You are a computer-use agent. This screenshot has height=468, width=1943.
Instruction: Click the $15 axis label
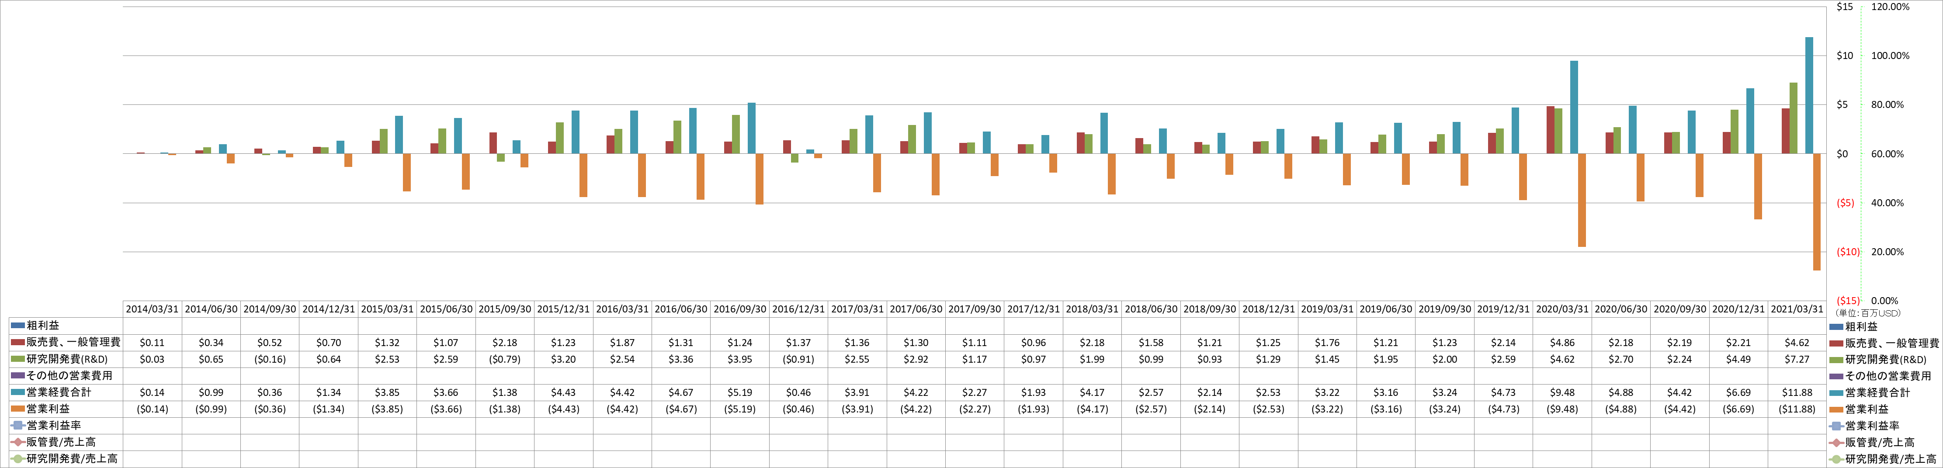1844,7
